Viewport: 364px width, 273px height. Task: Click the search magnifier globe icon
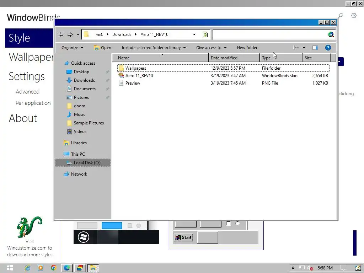331,34
